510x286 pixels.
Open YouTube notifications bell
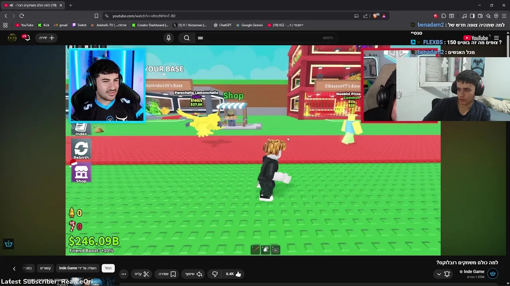click(27, 38)
